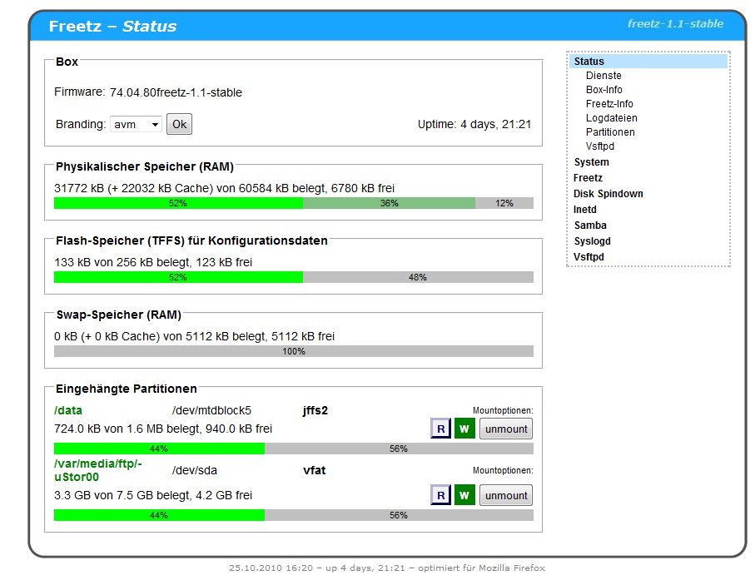Open Freetz-Info from the sidebar
This screenshot has width=755, height=575.
(609, 104)
